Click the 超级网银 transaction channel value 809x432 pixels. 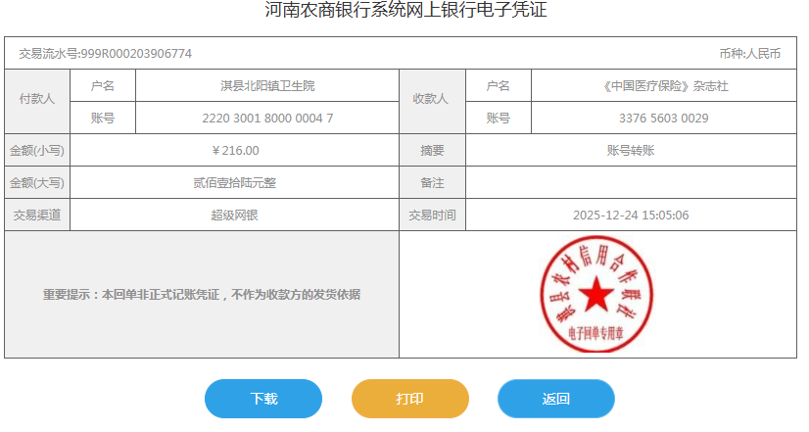(x=235, y=216)
